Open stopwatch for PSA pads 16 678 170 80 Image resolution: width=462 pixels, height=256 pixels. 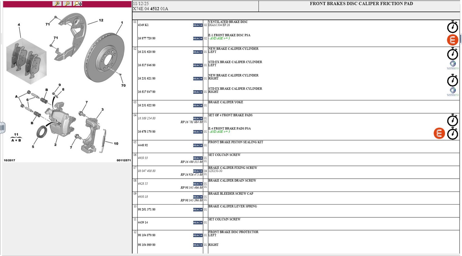point(452,134)
